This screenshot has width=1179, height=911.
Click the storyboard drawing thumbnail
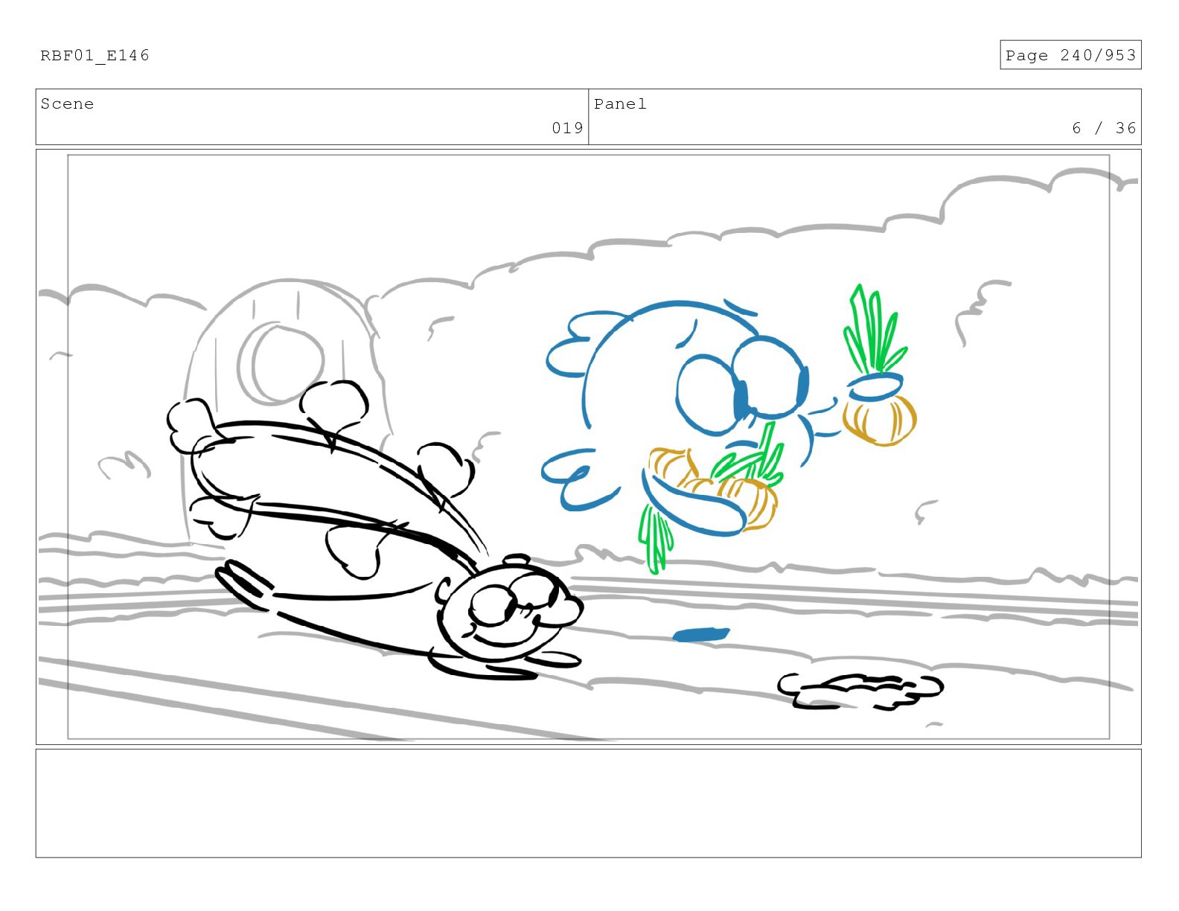[588, 447]
